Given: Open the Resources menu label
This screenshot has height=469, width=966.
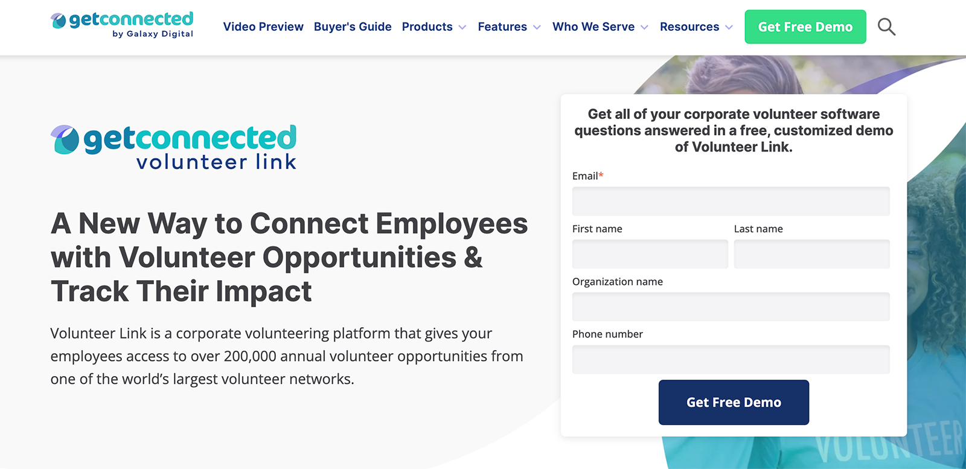Looking at the screenshot, I should (689, 27).
